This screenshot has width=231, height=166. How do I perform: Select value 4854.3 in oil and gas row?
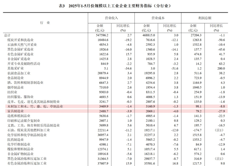[104, 45]
